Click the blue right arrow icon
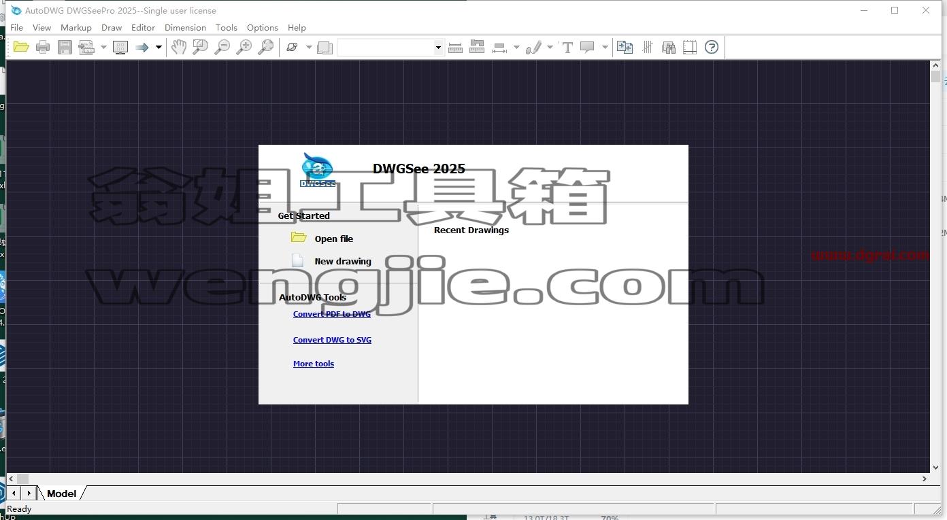 pos(142,47)
